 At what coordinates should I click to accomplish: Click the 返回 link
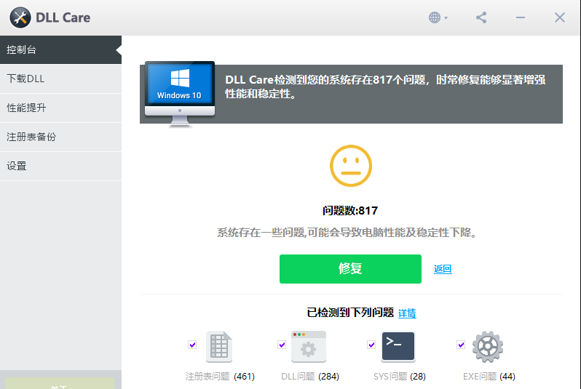coord(443,269)
